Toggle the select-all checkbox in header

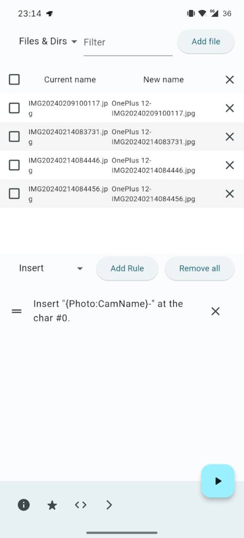[14, 80]
